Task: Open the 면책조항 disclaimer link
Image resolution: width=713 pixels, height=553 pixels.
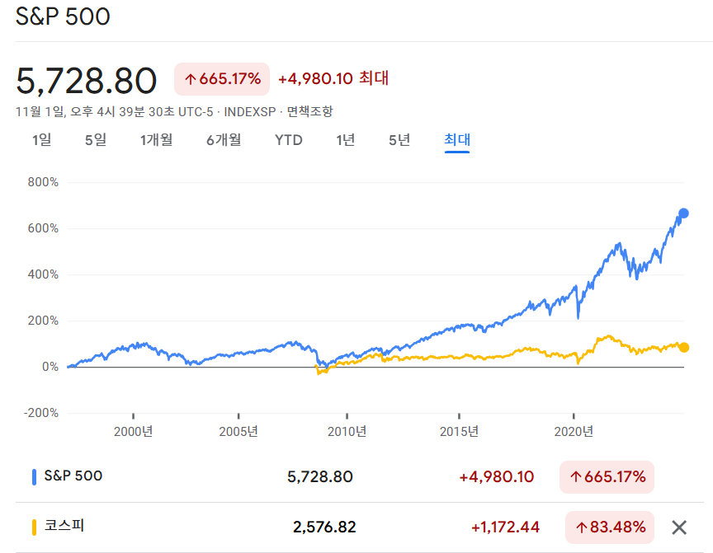Action: 309,112
